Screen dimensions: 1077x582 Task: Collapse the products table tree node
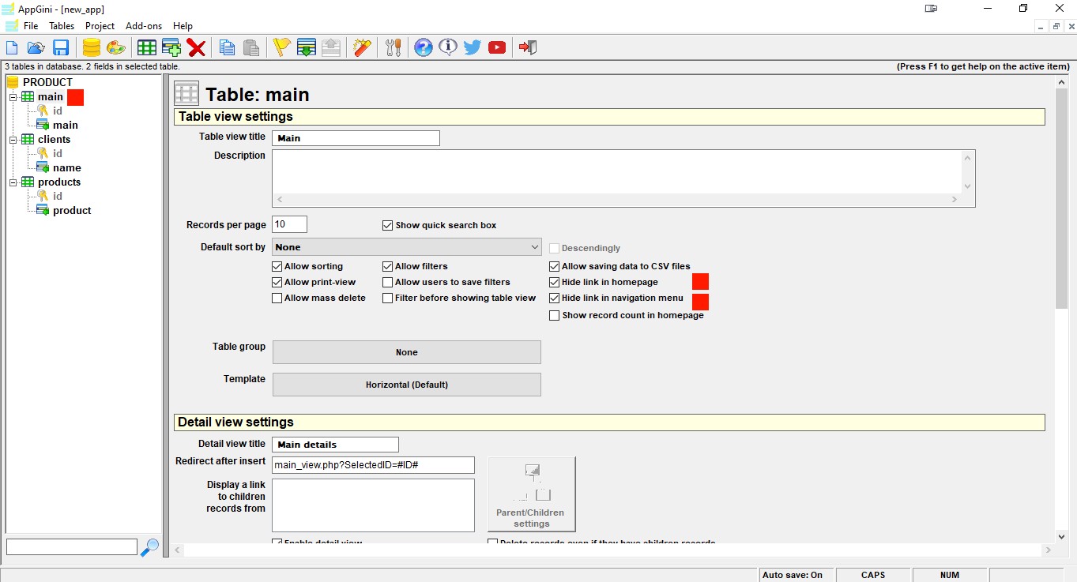[x=13, y=182]
